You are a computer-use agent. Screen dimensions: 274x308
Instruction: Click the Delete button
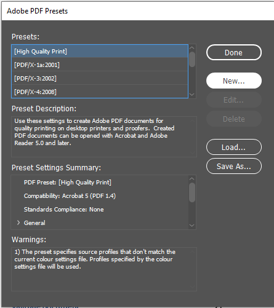pyautogui.click(x=234, y=119)
